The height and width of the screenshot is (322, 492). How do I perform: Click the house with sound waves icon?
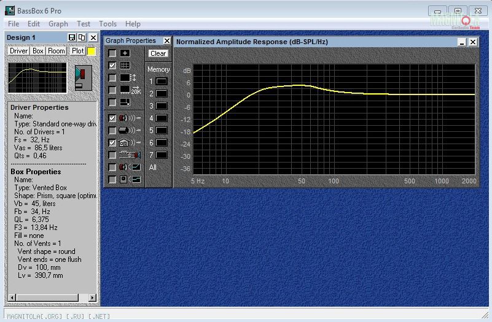(x=130, y=143)
